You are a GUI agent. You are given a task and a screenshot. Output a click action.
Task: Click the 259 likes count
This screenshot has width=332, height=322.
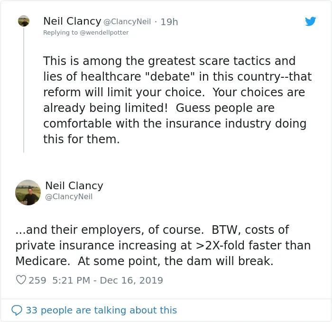tap(37, 280)
